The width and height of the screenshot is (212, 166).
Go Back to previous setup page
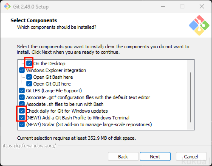point(123,157)
